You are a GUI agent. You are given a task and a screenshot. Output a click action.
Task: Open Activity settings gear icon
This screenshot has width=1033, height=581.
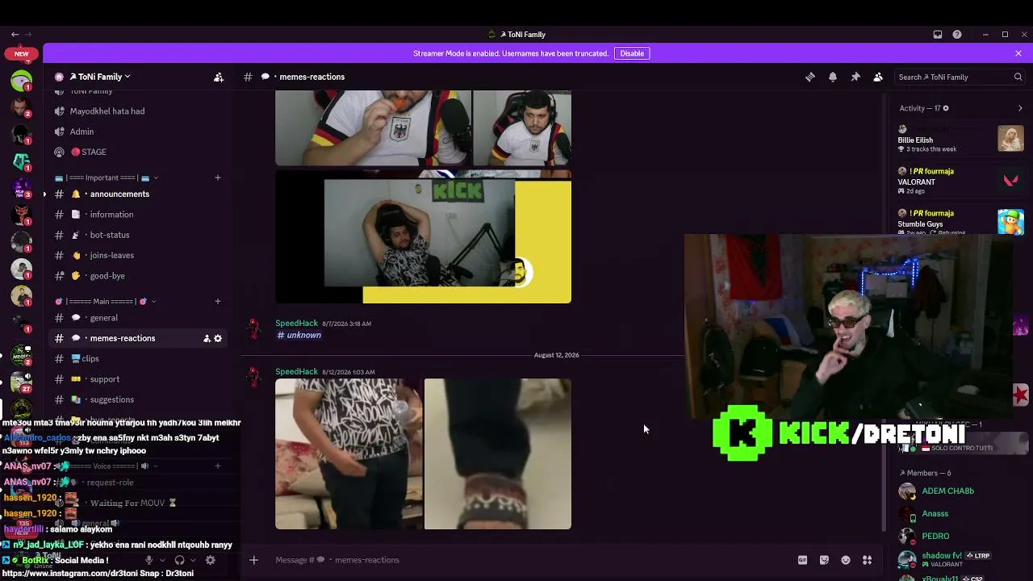(946, 108)
